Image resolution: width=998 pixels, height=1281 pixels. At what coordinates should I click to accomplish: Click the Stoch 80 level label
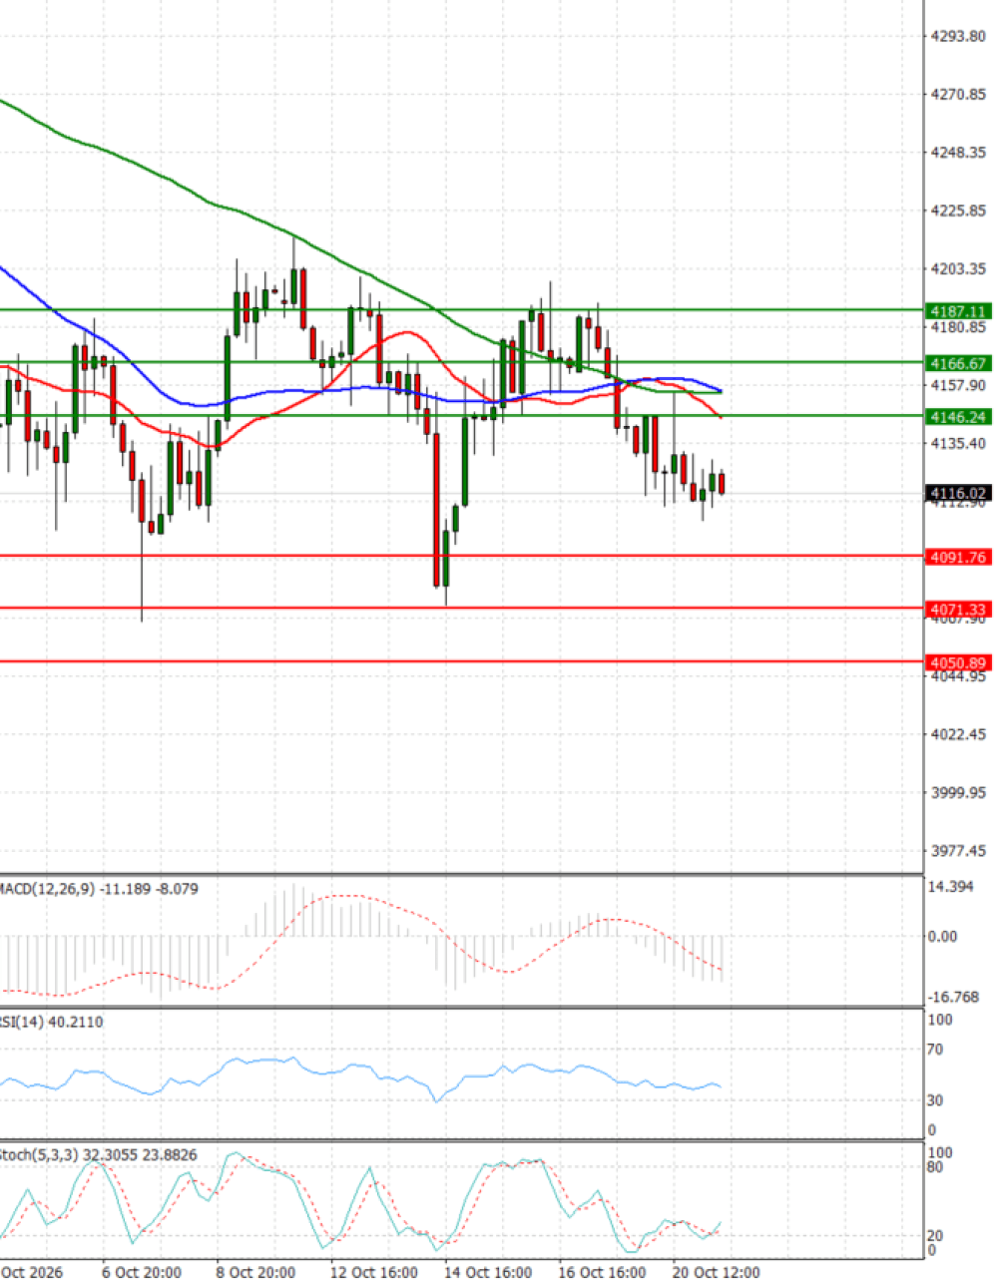(x=935, y=1166)
